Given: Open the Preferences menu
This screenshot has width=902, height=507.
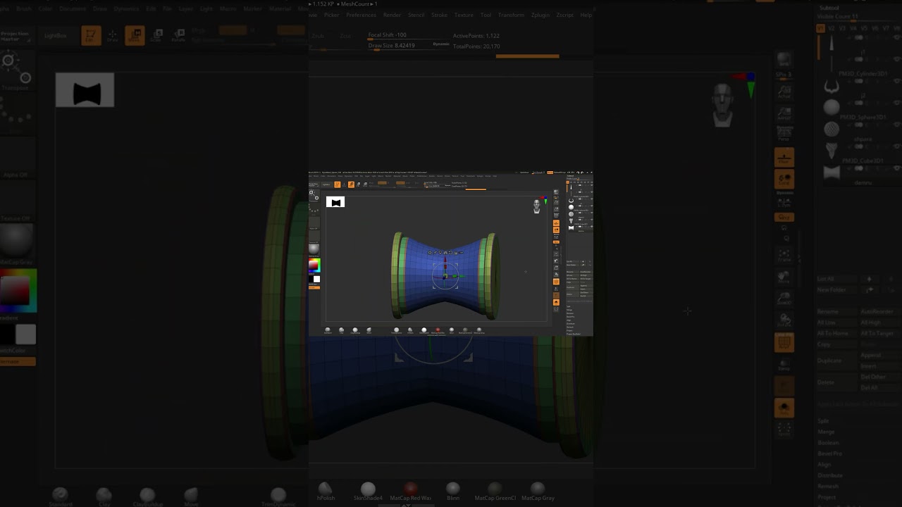Looking at the screenshot, I should [361, 15].
